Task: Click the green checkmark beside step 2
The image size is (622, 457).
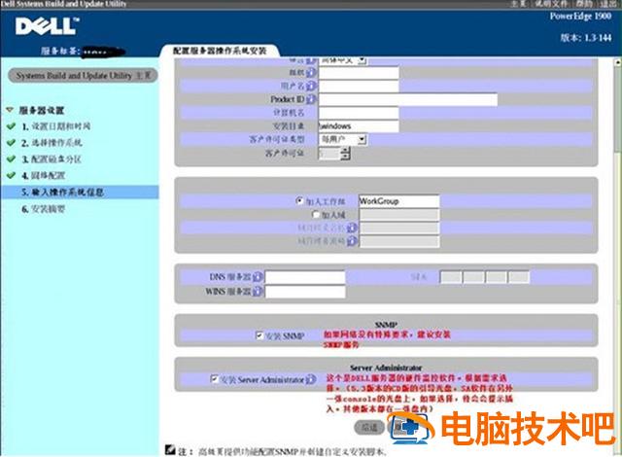Action: [11, 142]
